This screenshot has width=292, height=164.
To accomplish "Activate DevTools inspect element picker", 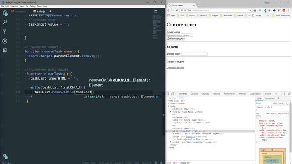I will pyautogui.click(x=168, y=94).
